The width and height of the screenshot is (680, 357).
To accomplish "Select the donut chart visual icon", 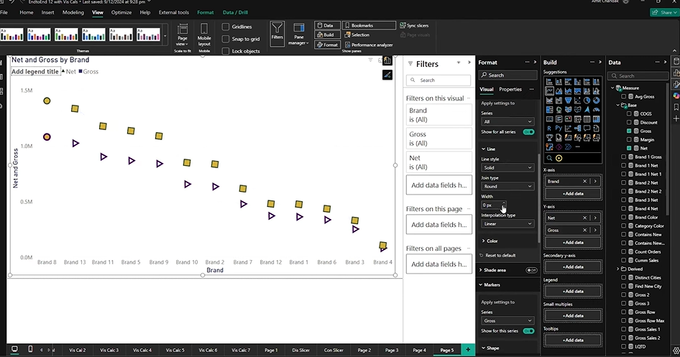I will (597, 101).
